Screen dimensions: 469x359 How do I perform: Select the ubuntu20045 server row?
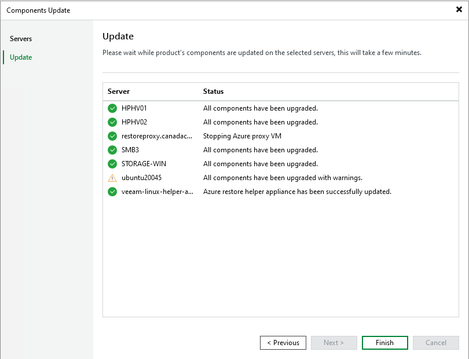[x=141, y=178]
